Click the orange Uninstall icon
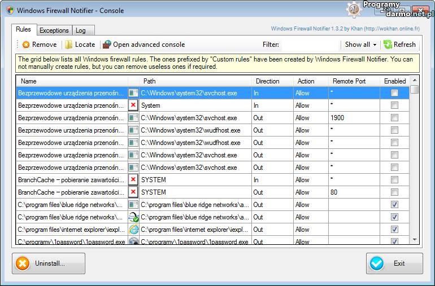The width and height of the screenshot is (435, 286). pos(23,263)
